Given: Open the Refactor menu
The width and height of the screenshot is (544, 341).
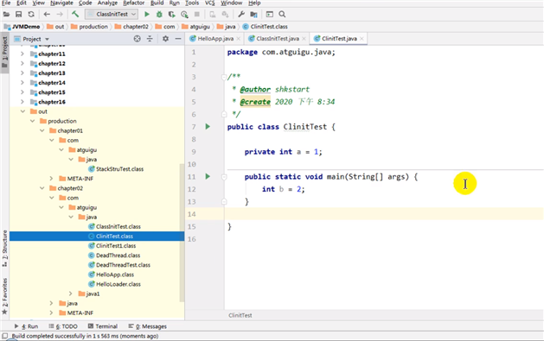Looking at the screenshot, I should click(133, 3).
